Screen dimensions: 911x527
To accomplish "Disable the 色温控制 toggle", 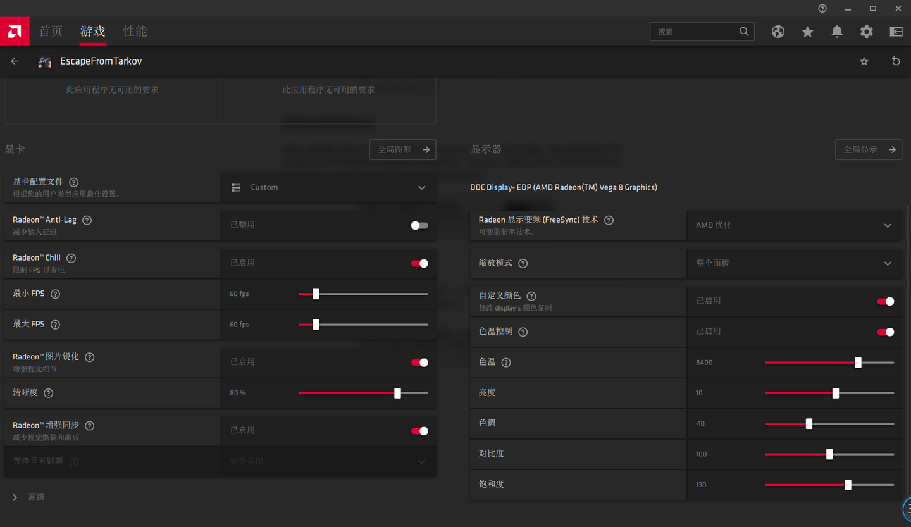I will point(886,332).
